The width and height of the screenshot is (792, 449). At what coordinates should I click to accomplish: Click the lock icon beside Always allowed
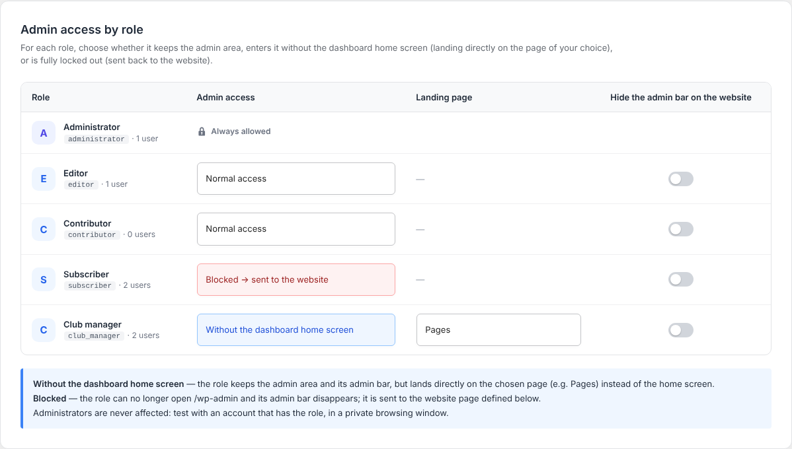point(202,131)
